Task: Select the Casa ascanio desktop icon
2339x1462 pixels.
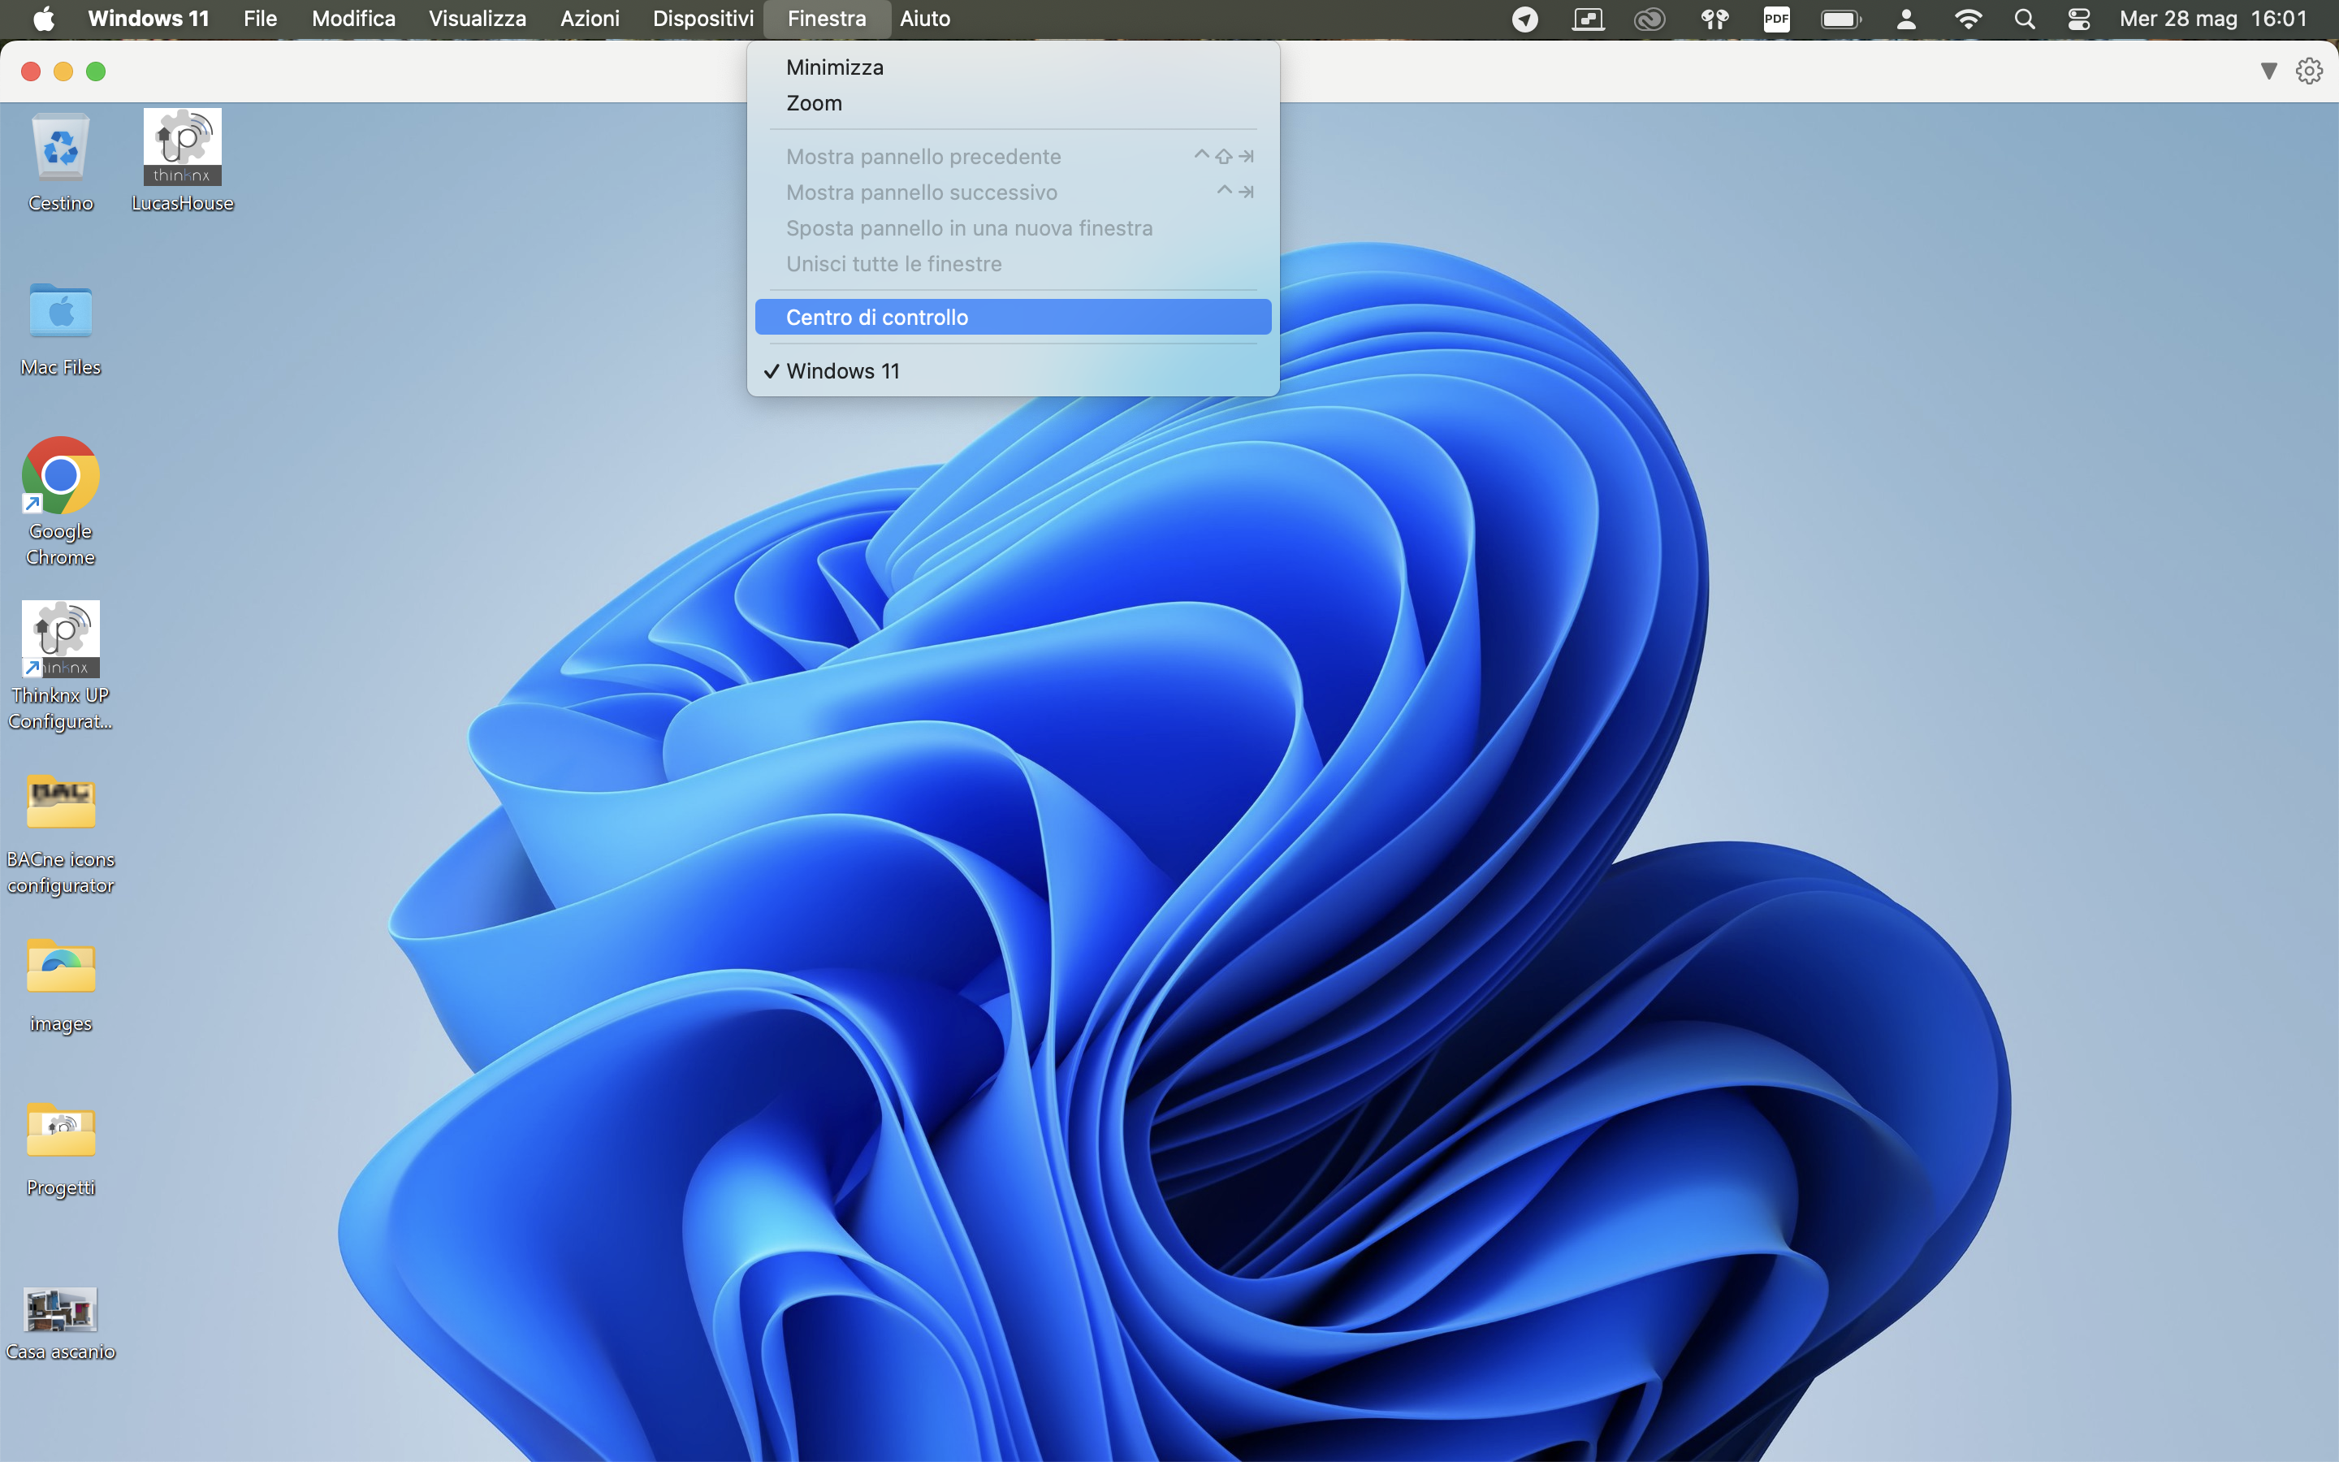Action: click(61, 1310)
